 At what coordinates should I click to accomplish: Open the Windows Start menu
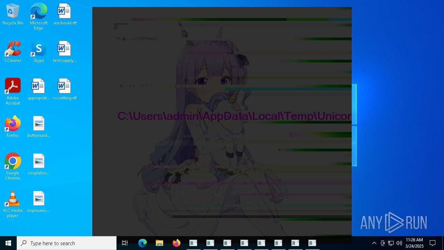(x=8, y=243)
